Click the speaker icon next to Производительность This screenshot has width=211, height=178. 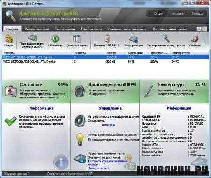[80, 91]
